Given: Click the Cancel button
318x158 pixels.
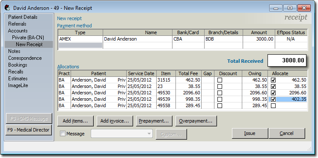Looking at the screenshot, I should coord(287,133).
